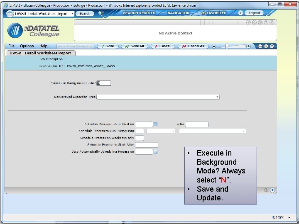
Task: Open calendar for Schedule Process to Run Next on
Action: click(x=155, y=124)
